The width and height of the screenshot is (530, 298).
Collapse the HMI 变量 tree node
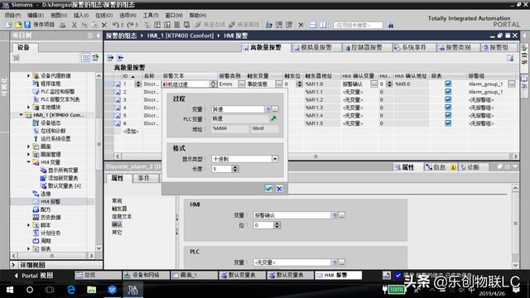tap(29, 162)
